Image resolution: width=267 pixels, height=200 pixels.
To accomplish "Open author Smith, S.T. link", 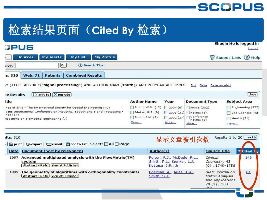I will click(x=159, y=176).
